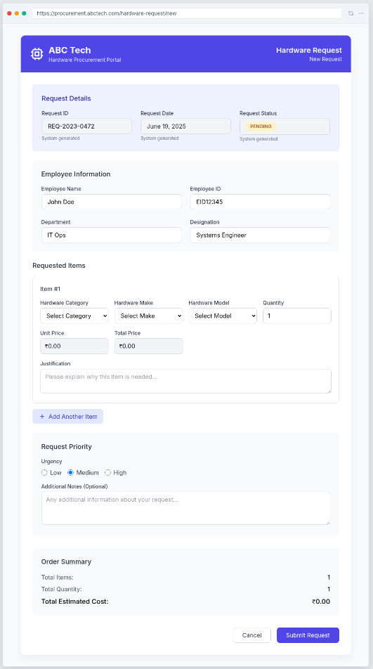Click the Cancel button

252,635
